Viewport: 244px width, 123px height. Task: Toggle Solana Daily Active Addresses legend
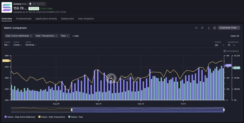pyautogui.click(x=20, y=117)
